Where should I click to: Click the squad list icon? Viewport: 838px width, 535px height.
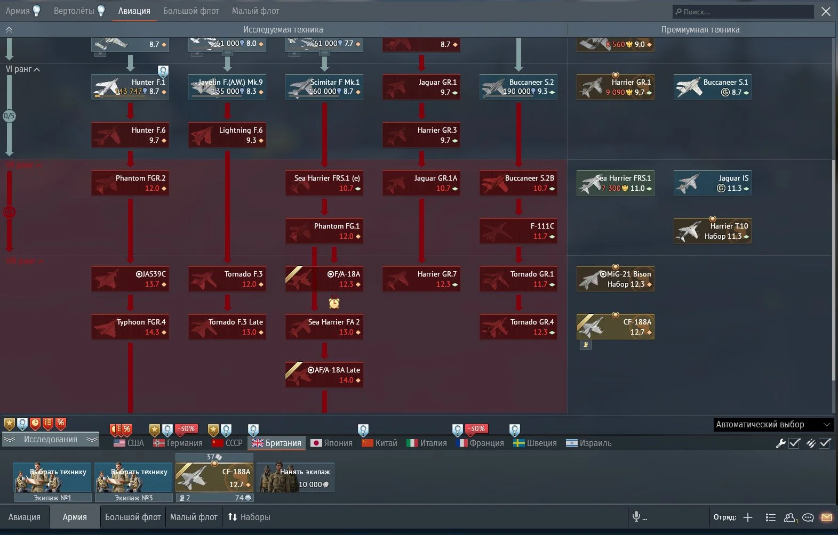coord(770,517)
